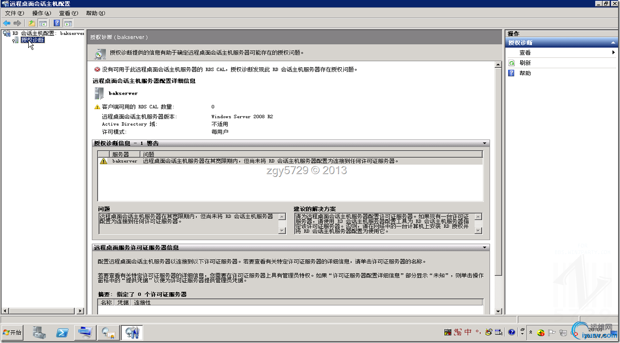Select the 授权诊断 tree node
Screen dimensions: 620x343
[32, 40]
